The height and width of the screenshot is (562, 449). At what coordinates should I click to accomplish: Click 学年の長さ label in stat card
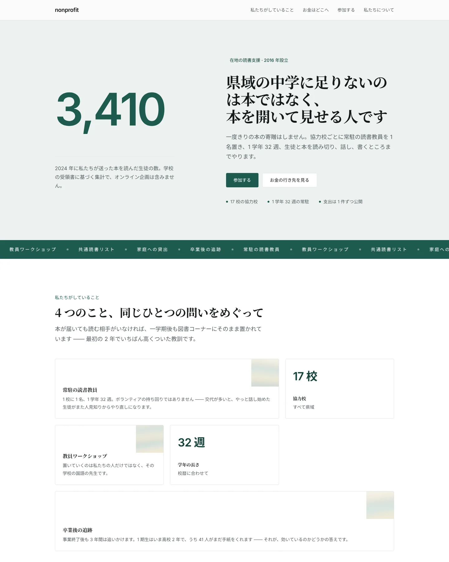click(189, 465)
